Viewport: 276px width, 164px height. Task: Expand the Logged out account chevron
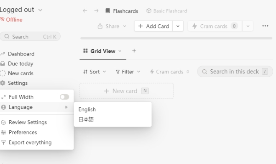tap(40, 10)
